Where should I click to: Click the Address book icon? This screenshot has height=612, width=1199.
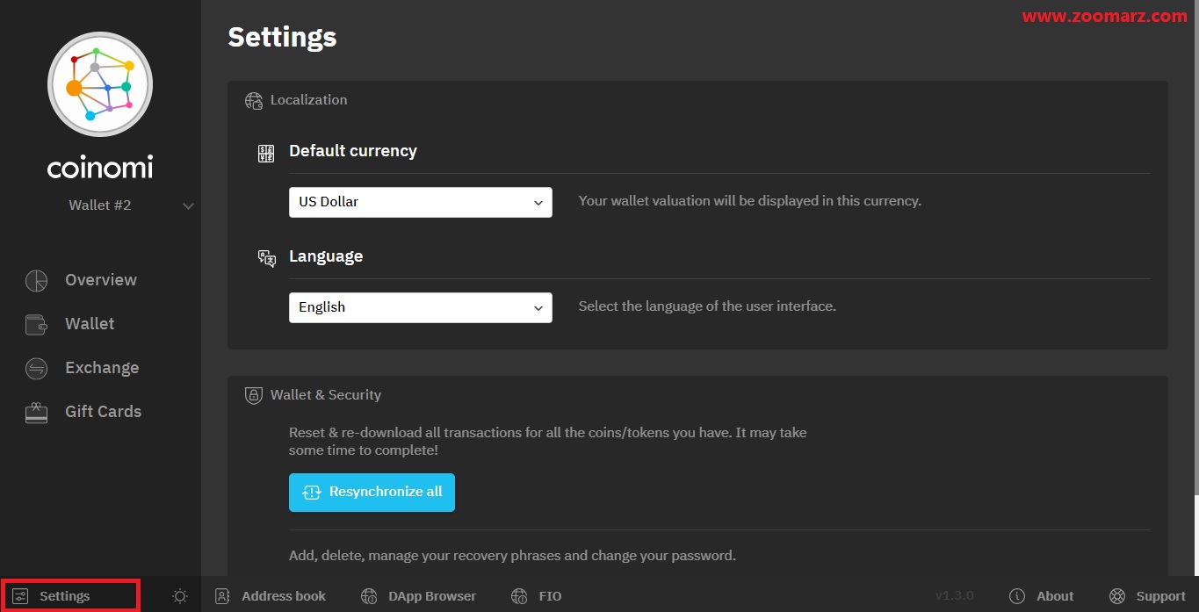(223, 596)
